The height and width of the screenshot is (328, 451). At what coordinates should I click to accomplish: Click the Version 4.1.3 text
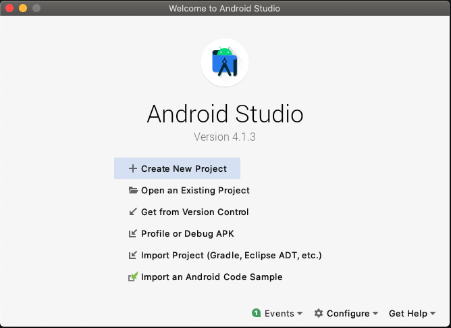coord(225,137)
